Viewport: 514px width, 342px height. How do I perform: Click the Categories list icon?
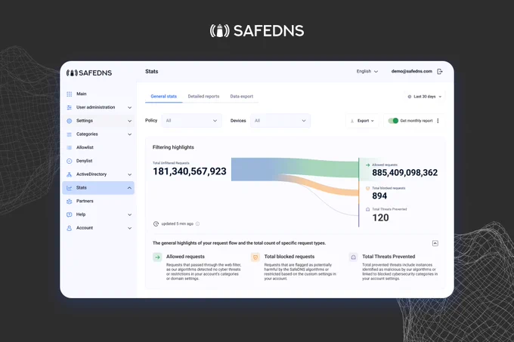pos(70,134)
